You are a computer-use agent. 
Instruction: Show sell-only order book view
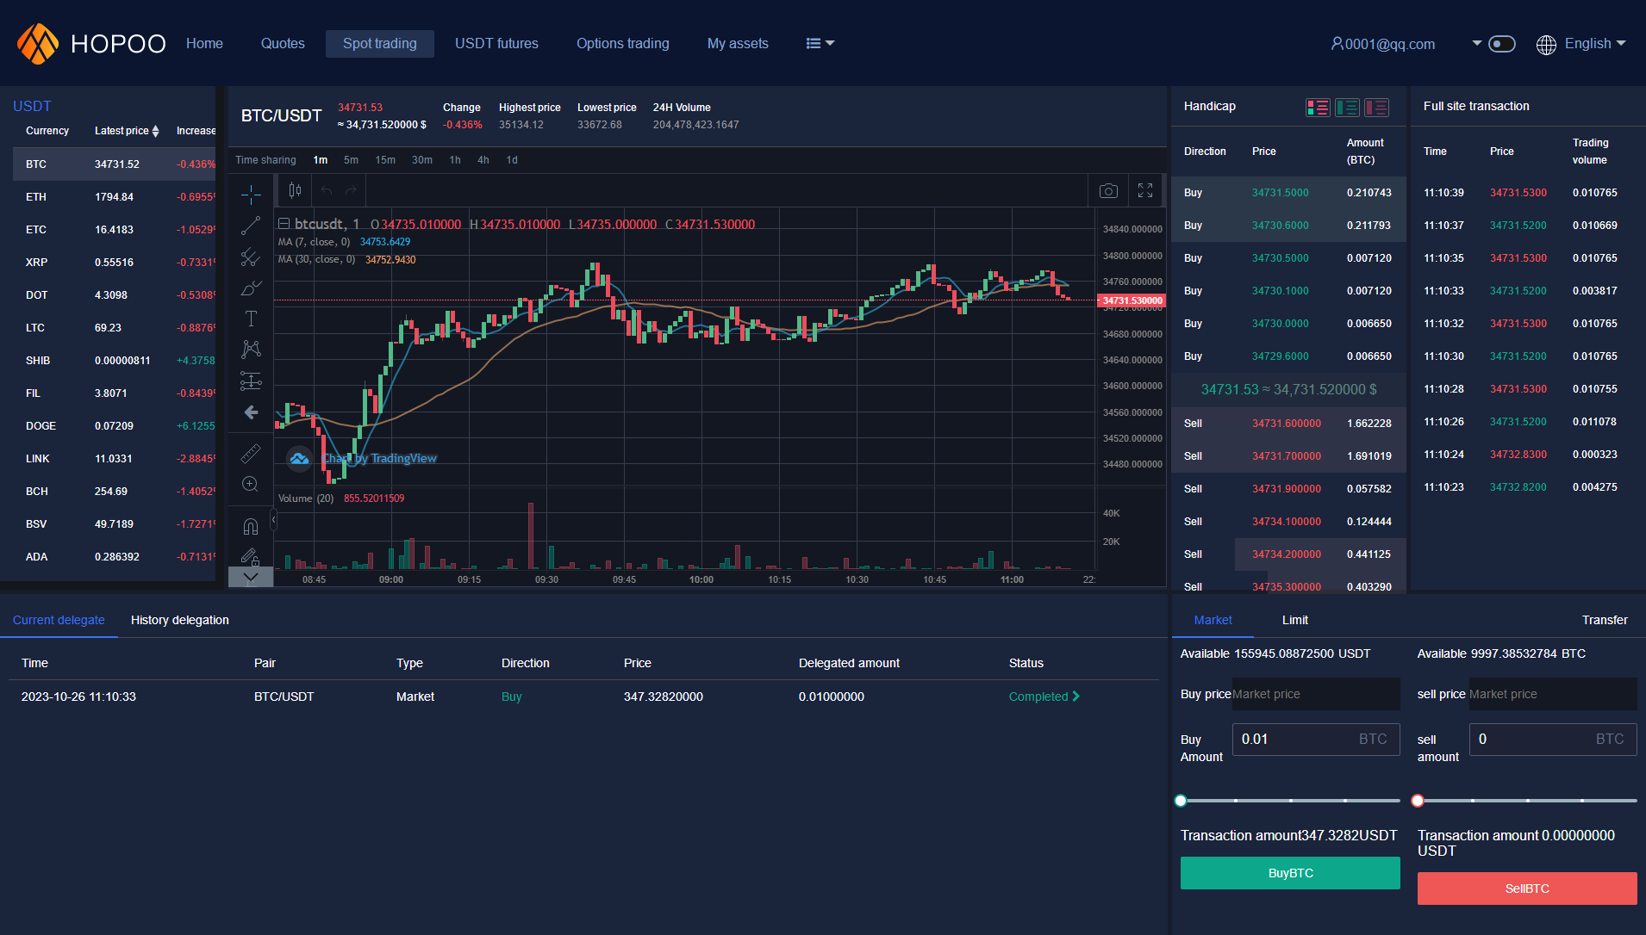tap(1376, 108)
